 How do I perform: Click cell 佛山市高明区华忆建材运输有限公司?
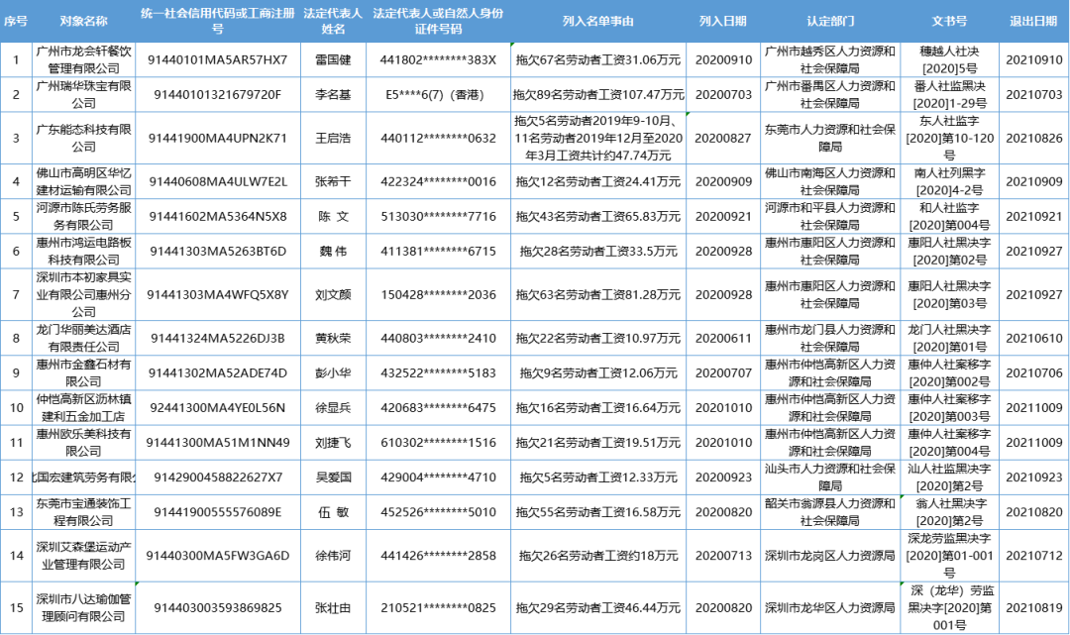pos(83,181)
